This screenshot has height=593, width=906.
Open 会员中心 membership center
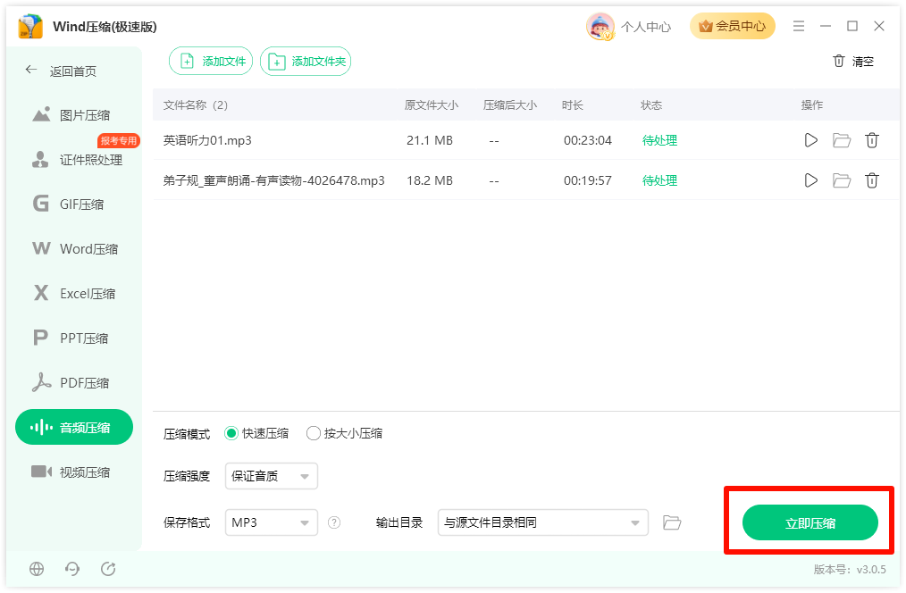(x=732, y=26)
